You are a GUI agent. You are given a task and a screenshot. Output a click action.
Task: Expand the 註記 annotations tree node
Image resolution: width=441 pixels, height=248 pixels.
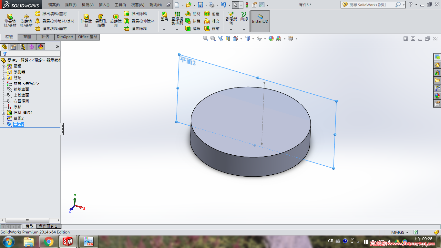(x=3, y=78)
